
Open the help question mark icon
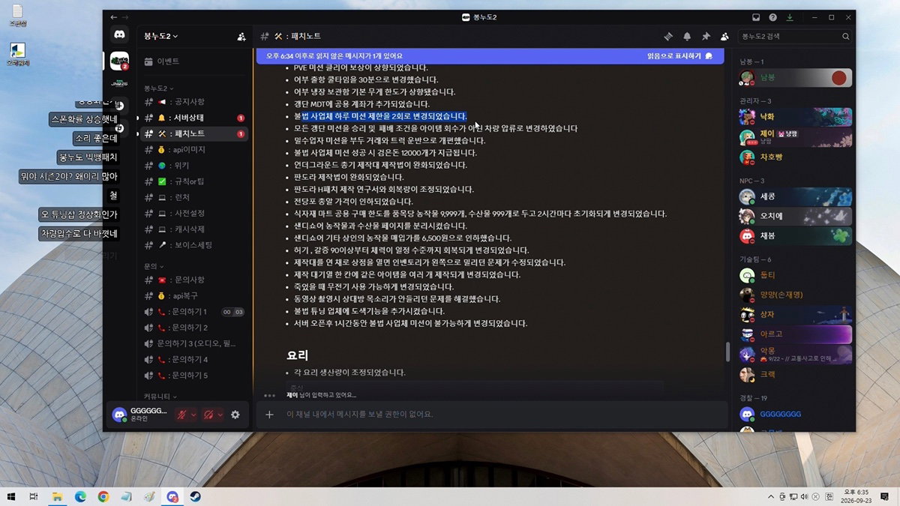pos(772,17)
